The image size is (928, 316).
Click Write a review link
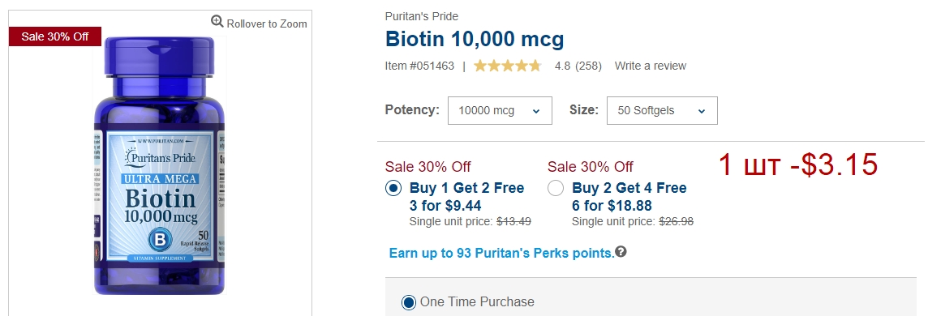pyautogui.click(x=651, y=66)
